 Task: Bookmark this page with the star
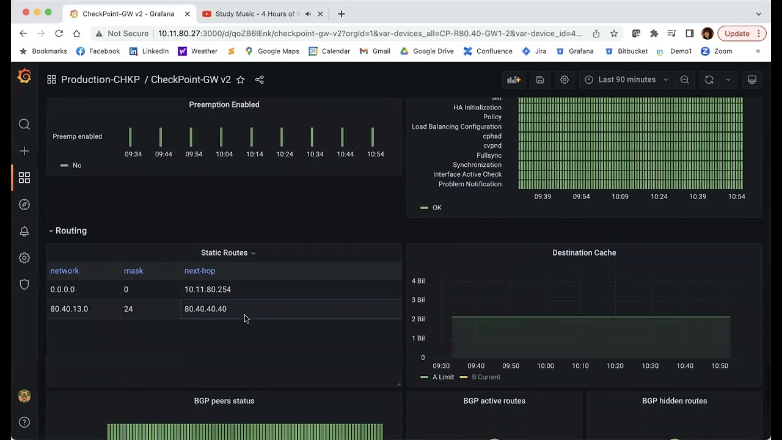(614, 34)
